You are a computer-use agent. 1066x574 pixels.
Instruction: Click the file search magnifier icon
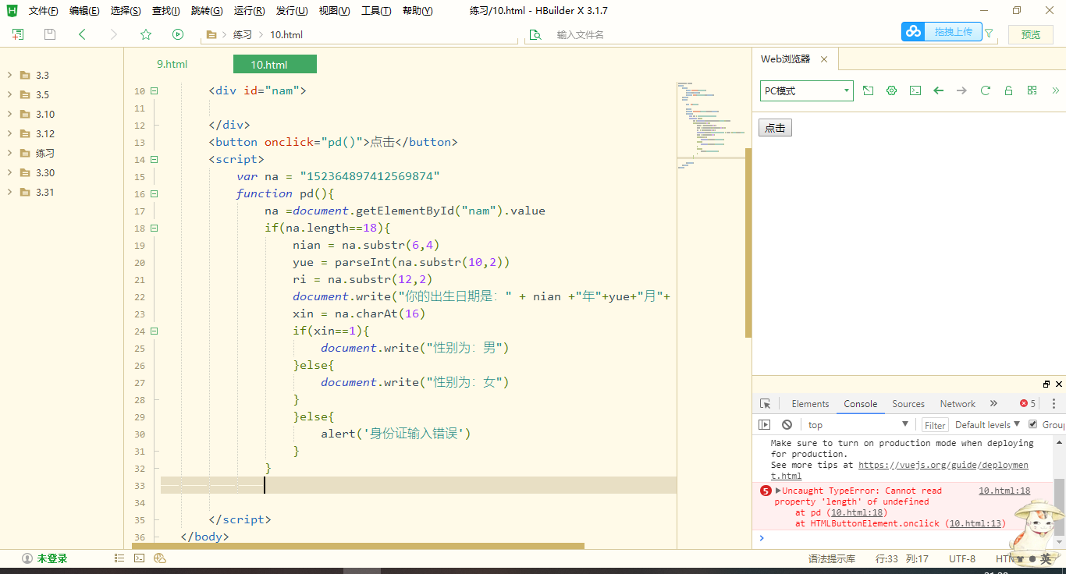(535, 34)
